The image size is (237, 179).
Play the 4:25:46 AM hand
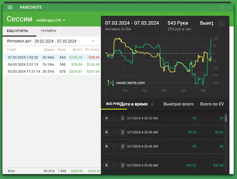[x=115, y=147]
